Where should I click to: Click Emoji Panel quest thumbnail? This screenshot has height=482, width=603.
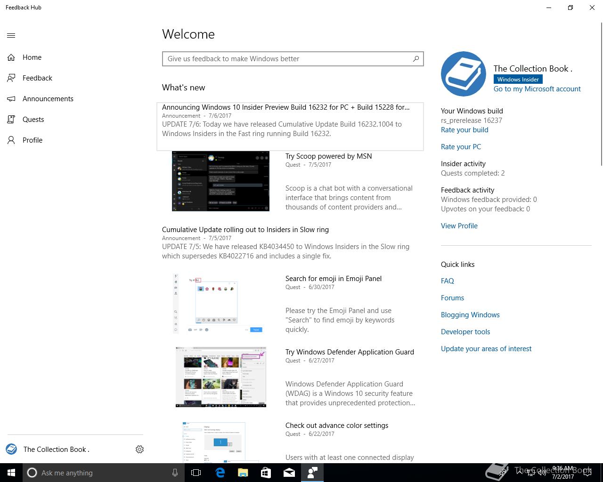(220, 304)
